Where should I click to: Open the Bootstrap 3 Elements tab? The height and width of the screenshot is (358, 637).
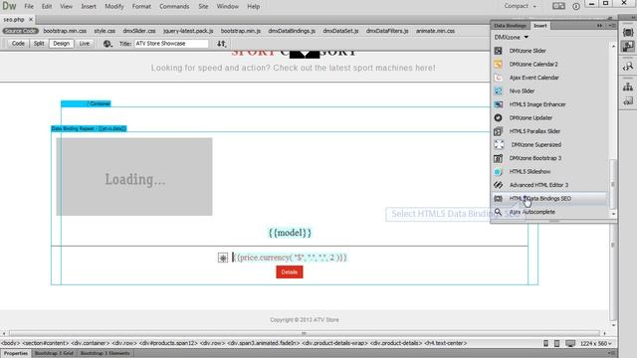coord(105,354)
